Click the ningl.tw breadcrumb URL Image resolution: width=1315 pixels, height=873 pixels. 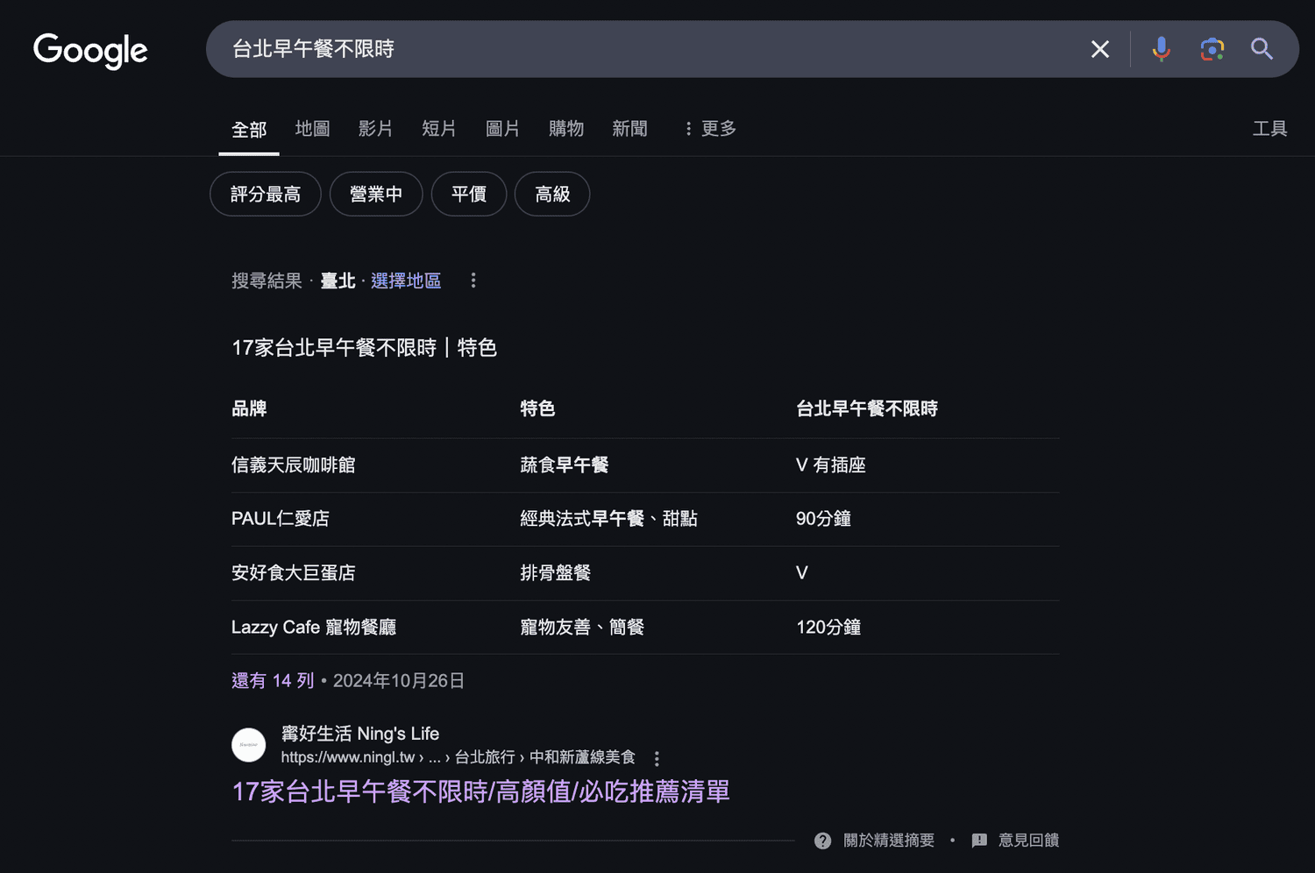pyautogui.click(x=458, y=757)
